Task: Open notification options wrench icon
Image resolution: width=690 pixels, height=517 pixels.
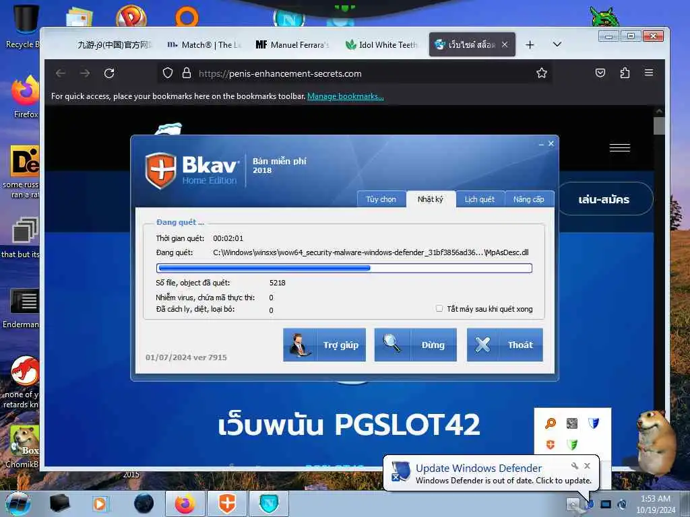Action: coord(574,466)
